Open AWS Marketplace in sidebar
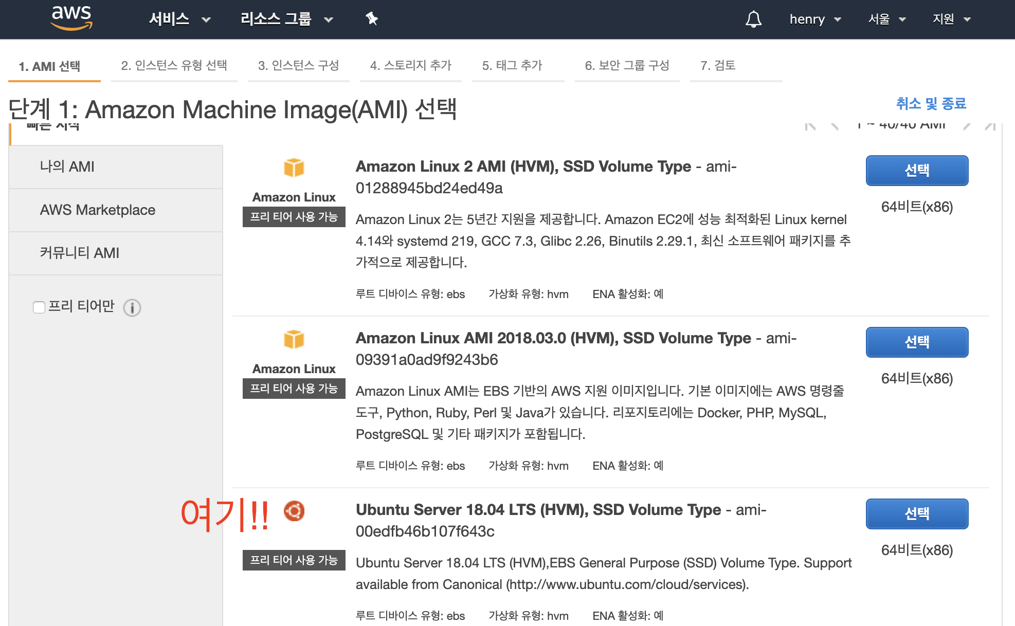This screenshot has height=626, width=1015. tap(98, 210)
